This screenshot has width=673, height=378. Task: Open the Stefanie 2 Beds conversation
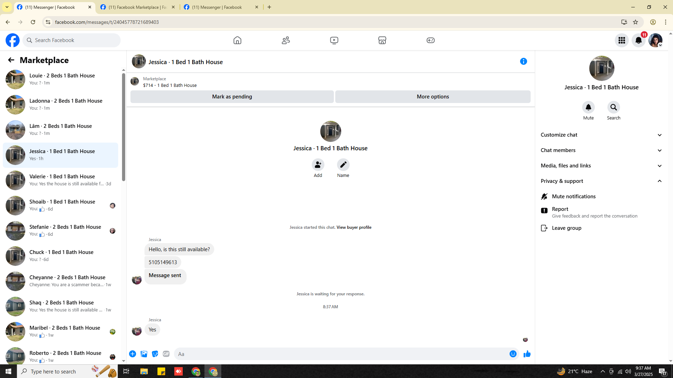point(60,231)
